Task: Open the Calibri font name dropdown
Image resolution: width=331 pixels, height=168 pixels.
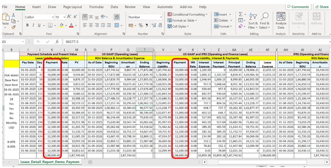Action: point(52,17)
